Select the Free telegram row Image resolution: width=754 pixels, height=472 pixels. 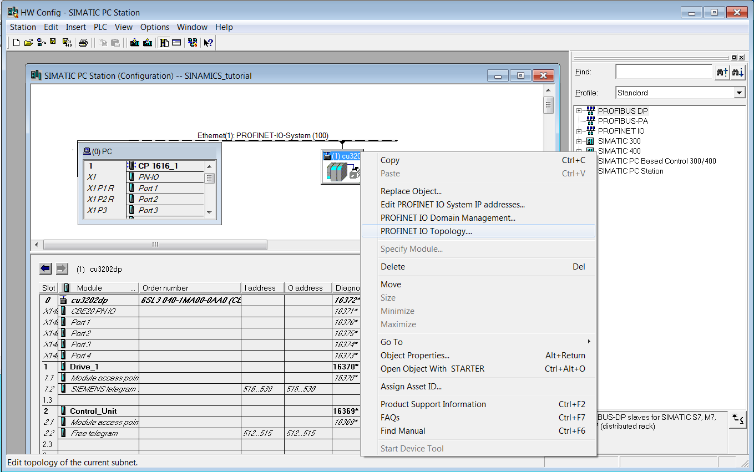tap(200, 433)
